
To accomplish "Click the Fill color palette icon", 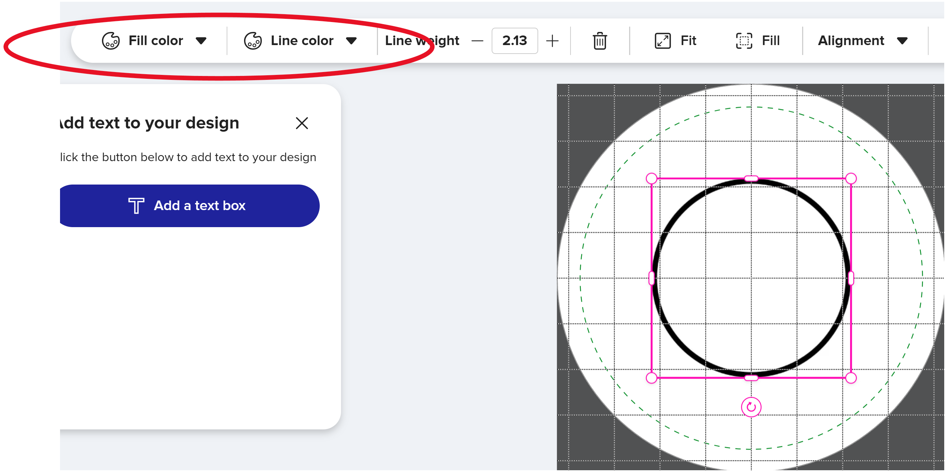I will (x=110, y=41).
